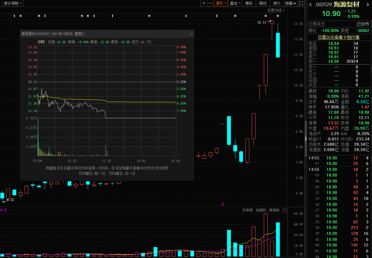Click the 内盘 value 26.99万

pos(361,128)
